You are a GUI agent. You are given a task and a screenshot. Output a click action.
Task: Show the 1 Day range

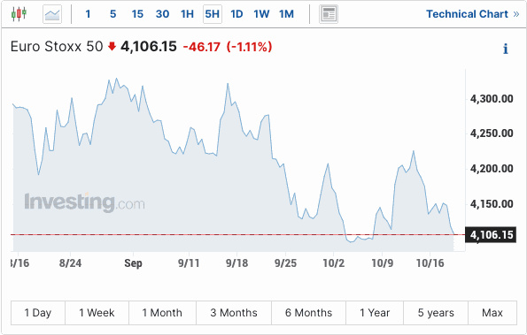(x=38, y=313)
